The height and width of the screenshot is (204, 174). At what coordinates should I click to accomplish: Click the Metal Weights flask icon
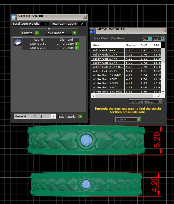pos(93,31)
